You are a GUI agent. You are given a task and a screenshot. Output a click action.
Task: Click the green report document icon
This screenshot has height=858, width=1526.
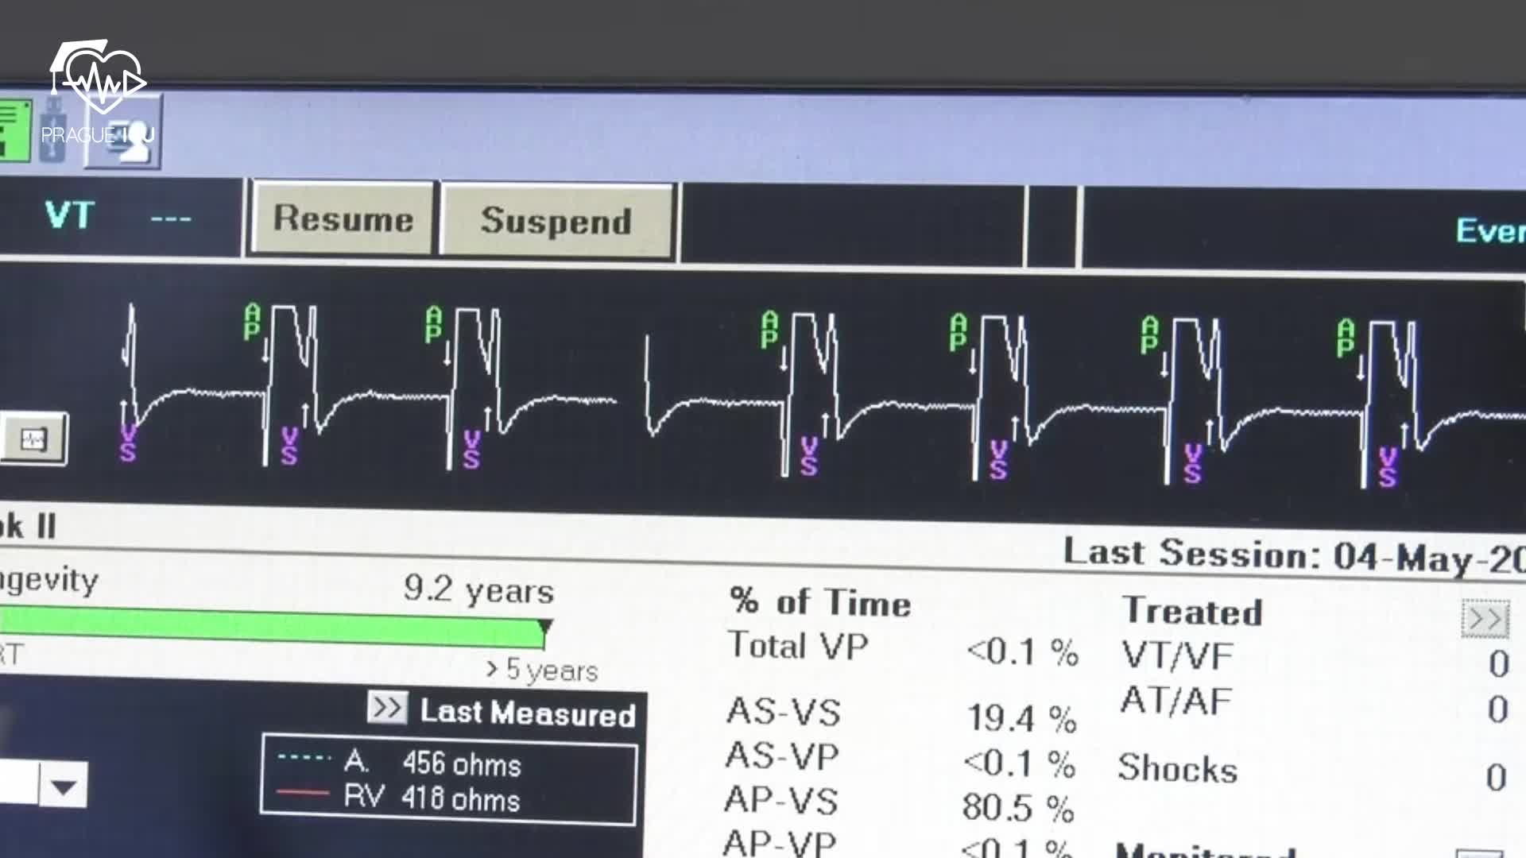tap(14, 131)
